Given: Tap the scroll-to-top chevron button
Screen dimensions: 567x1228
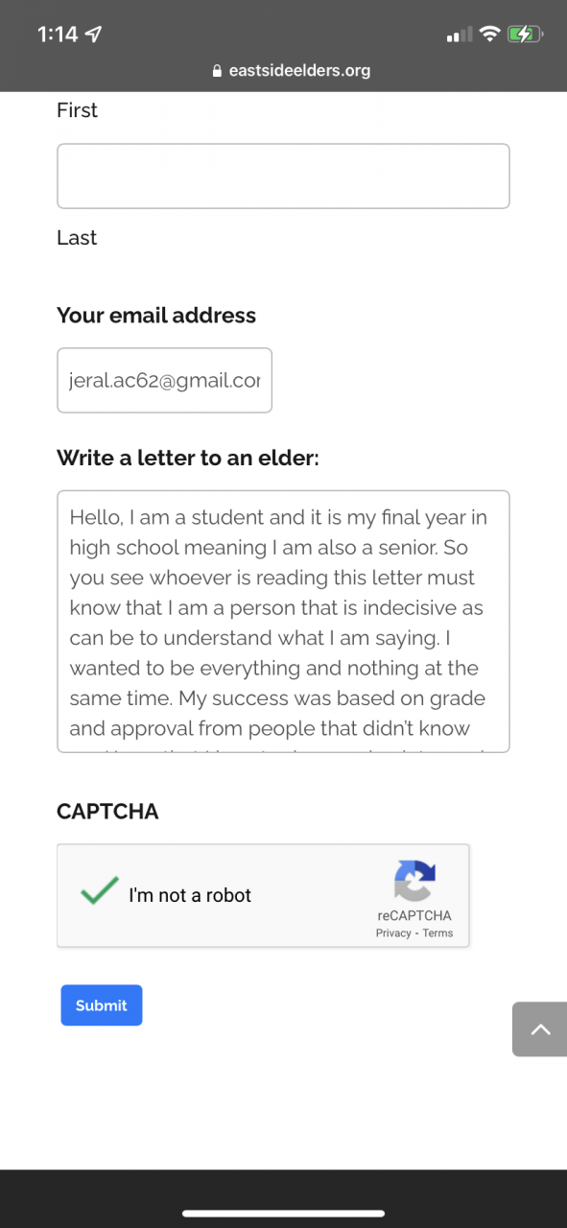Looking at the screenshot, I should 540,1029.
